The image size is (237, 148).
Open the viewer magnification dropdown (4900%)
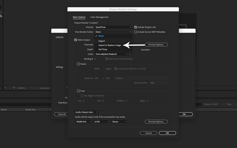(23, 88)
